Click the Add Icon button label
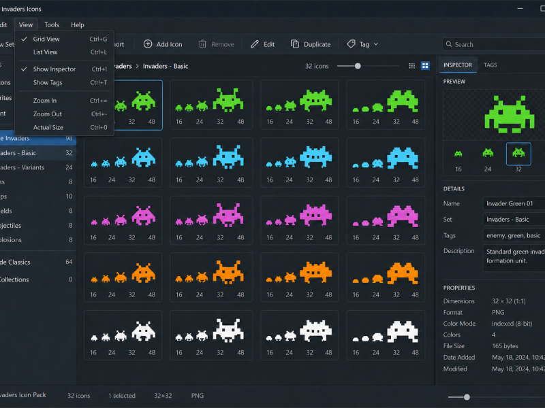Viewport: 545px width, 408px height. [169, 44]
